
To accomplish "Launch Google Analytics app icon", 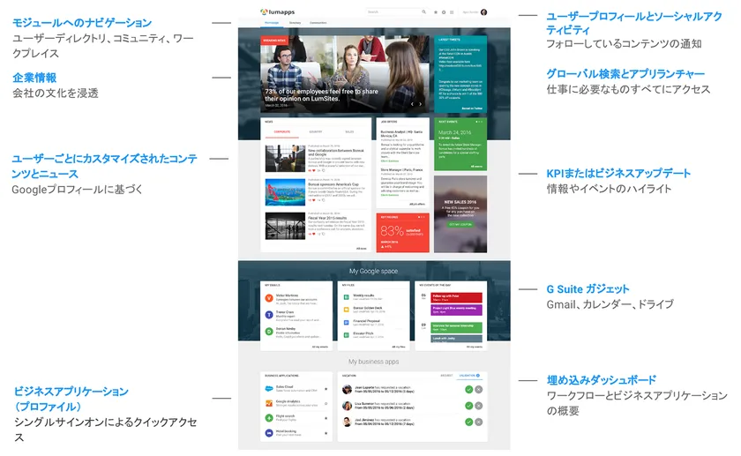I will click(269, 403).
